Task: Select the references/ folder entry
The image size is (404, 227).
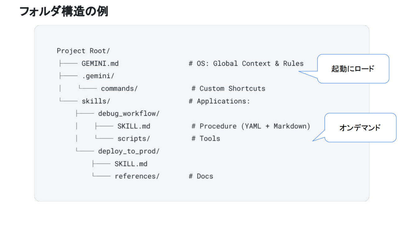Action: 137,176
